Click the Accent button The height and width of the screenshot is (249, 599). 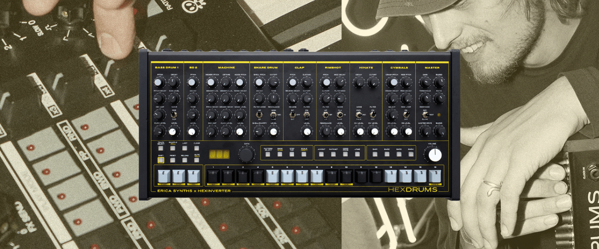tap(322, 154)
